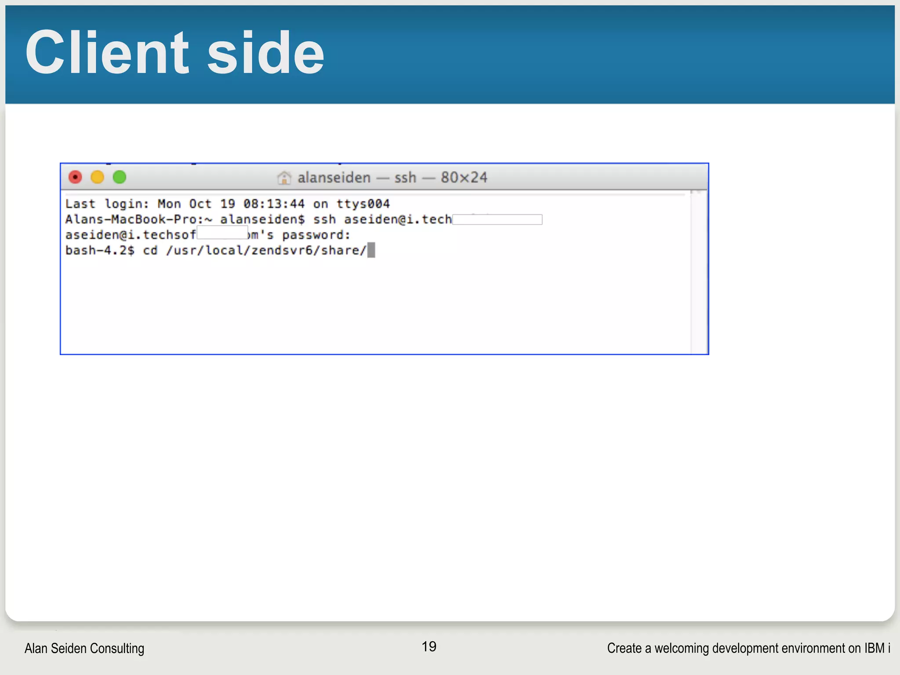Click the 'Last login: Mon Oct 19' line
The image size is (900, 675).
click(x=228, y=204)
